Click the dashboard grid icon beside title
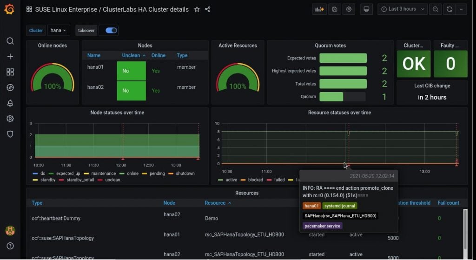The width and height of the screenshot is (476, 260). click(x=29, y=9)
